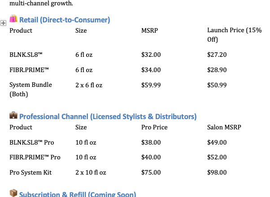This screenshot has width=270, height=197.
Task: Click the BLNK.SL8™ retail product cell
Action: point(26,55)
